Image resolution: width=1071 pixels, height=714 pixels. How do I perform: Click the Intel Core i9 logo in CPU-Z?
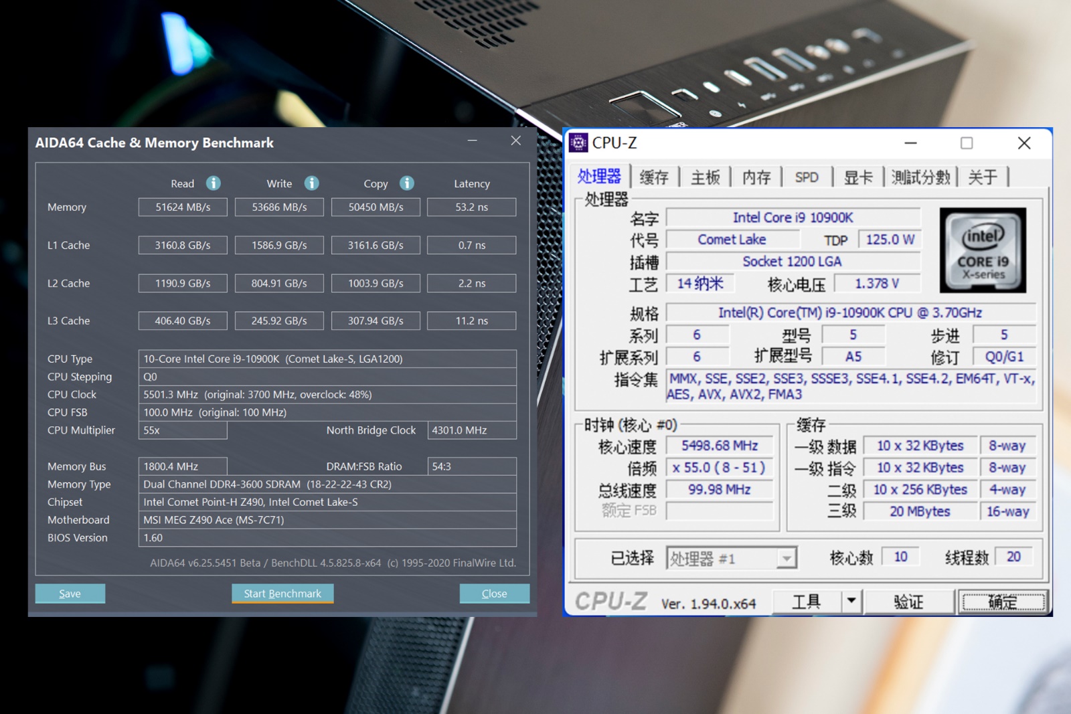pyautogui.click(x=983, y=250)
